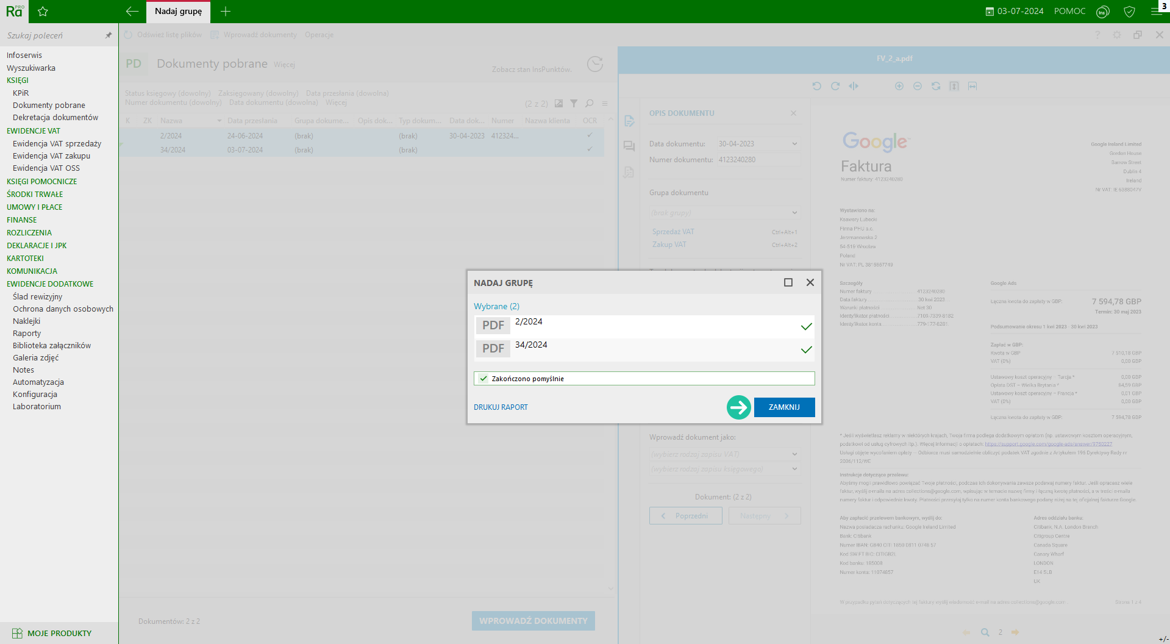Open Ewidencja VAT OSS
The height and width of the screenshot is (644, 1170).
click(x=46, y=168)
